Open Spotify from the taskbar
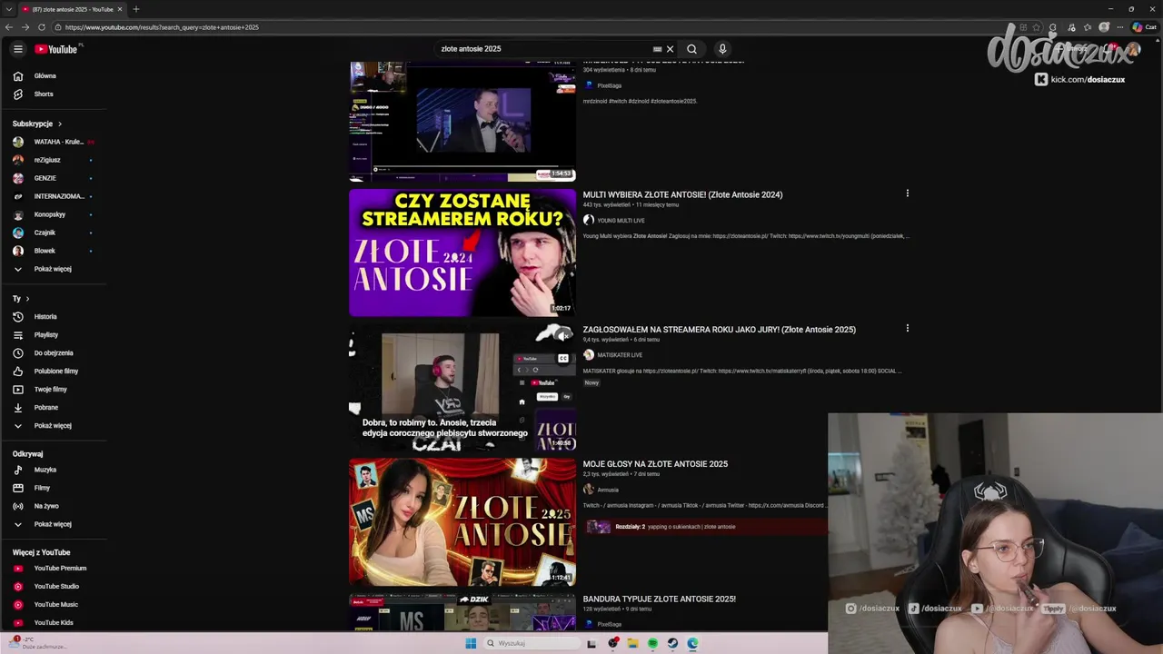 pyautogui.click(x=652, y=643)
